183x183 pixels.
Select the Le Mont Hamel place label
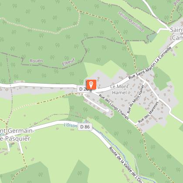click(x=119, y=89)
